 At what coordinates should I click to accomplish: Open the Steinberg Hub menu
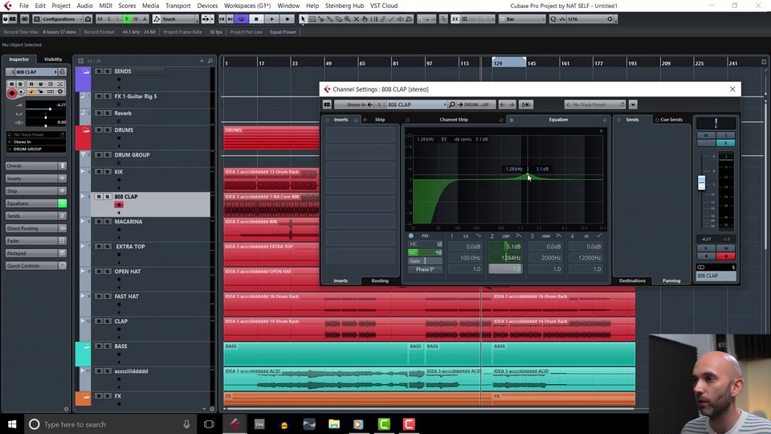pos(345,6)
